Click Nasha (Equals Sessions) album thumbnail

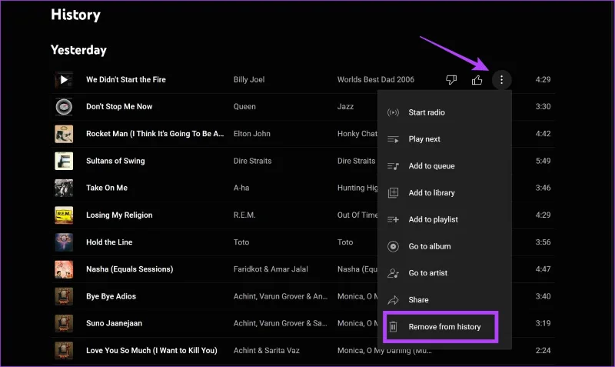[64, 269]
